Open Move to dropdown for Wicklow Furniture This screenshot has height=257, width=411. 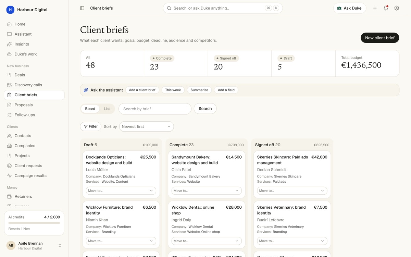click(121, 241)
